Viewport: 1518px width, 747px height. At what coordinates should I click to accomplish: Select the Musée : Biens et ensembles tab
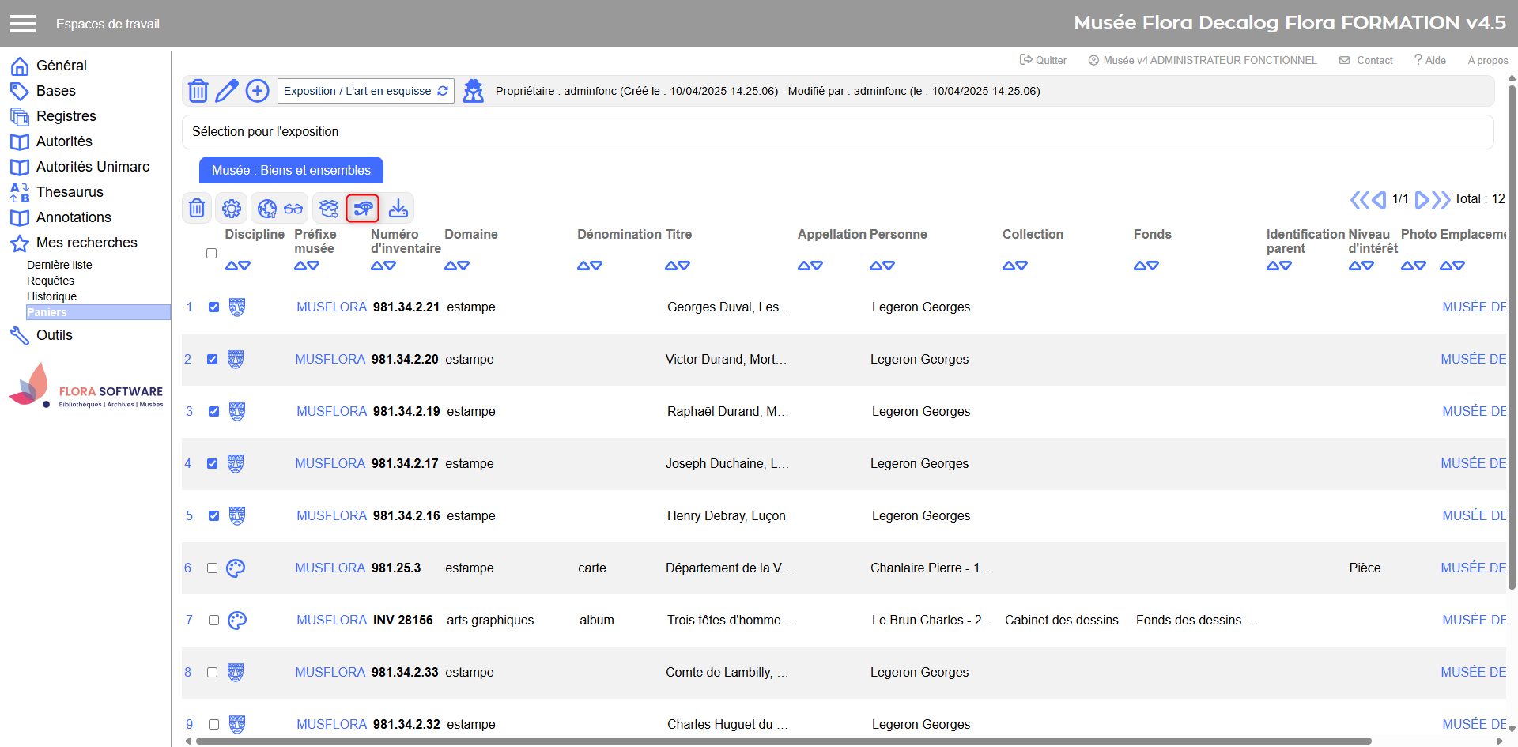(x=291, y=170)
